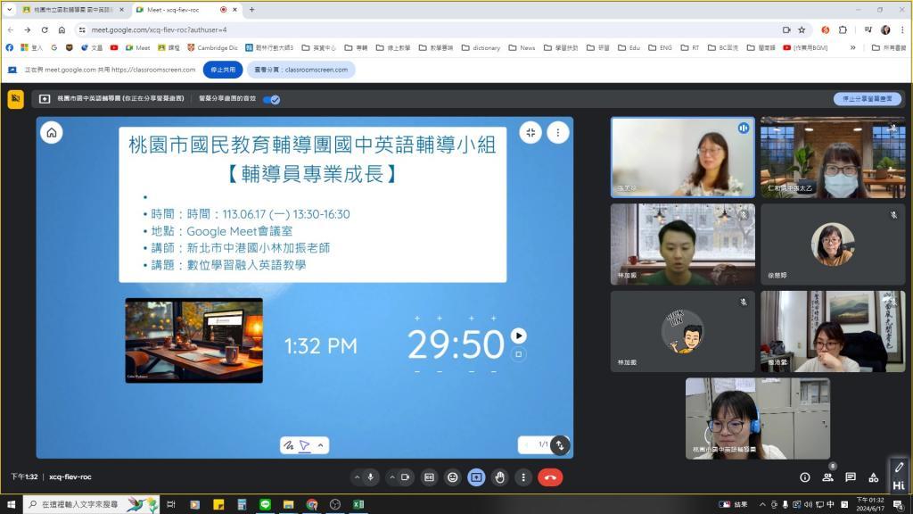
Task: Open the emoji reactions panel
Action: [453, 477]
